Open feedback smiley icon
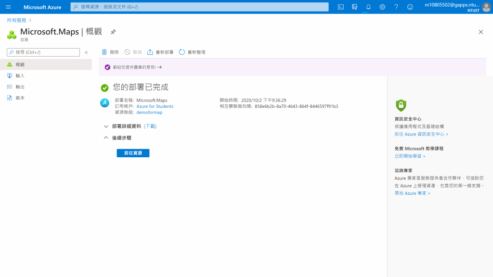Image resolution: width=493 pixels, height=277 pixels. tap(410, 7)
